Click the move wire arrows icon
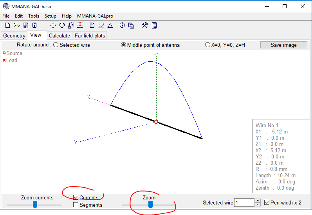Viewport: 312px width, 215px height. coord(53,25)
